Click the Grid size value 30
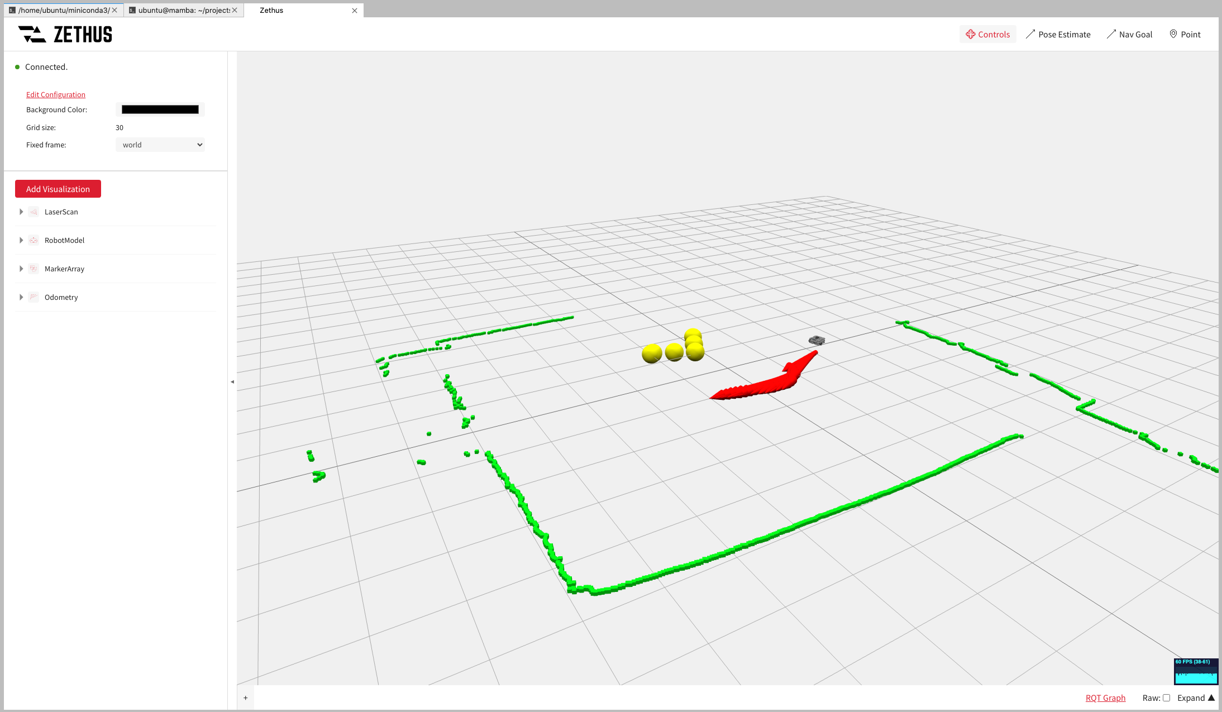This screenshot has height=712, width=1222. point(120,127)
